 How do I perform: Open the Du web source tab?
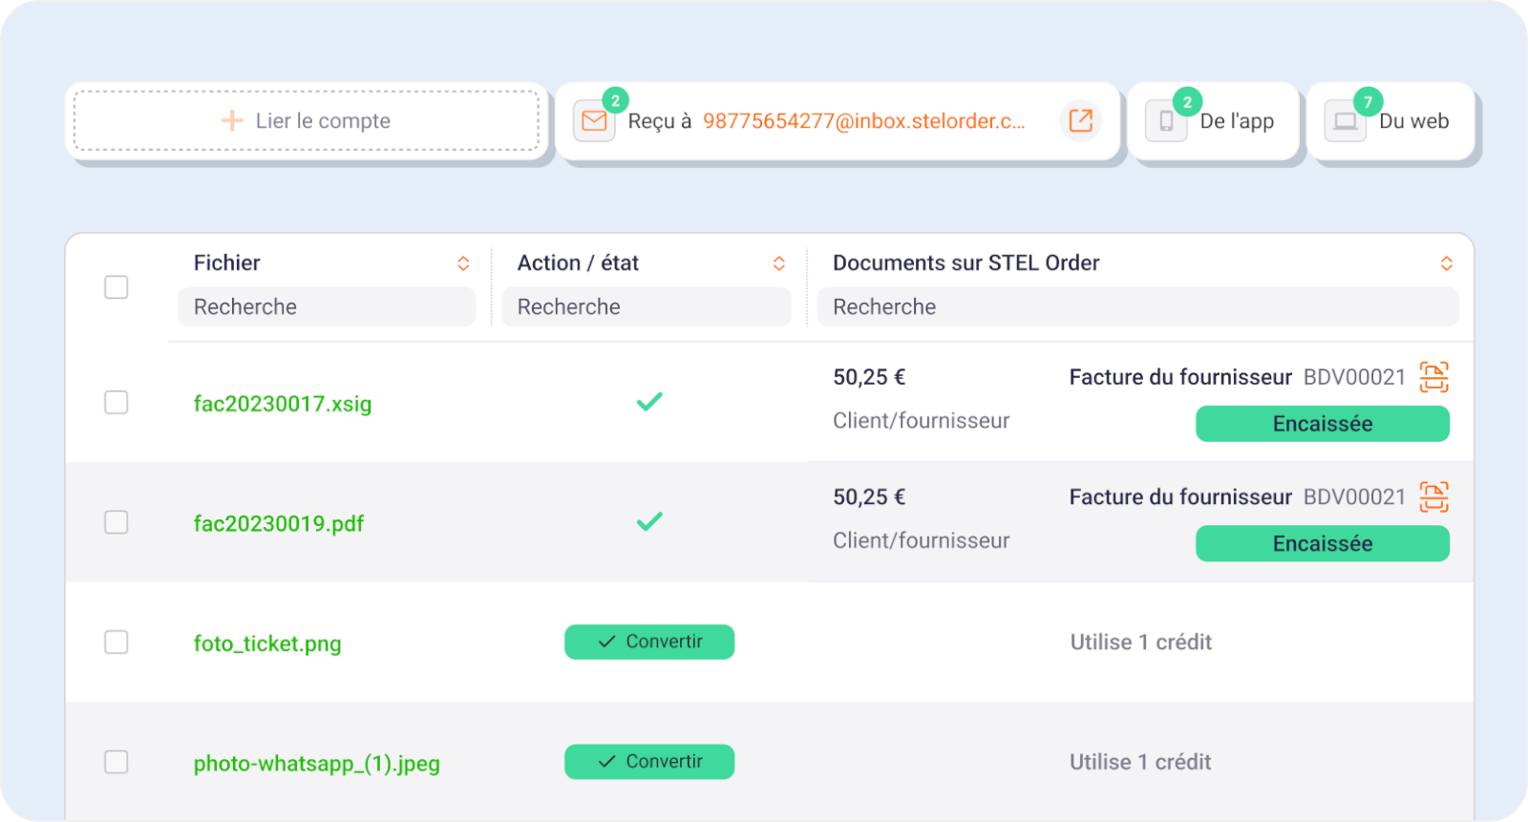coord(1413,121)
